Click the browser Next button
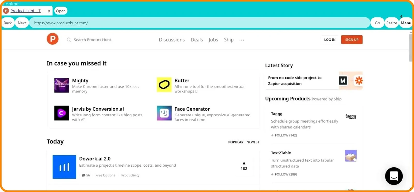The width and height of the screenshot is (414, 192). click(x=22, y=23)
